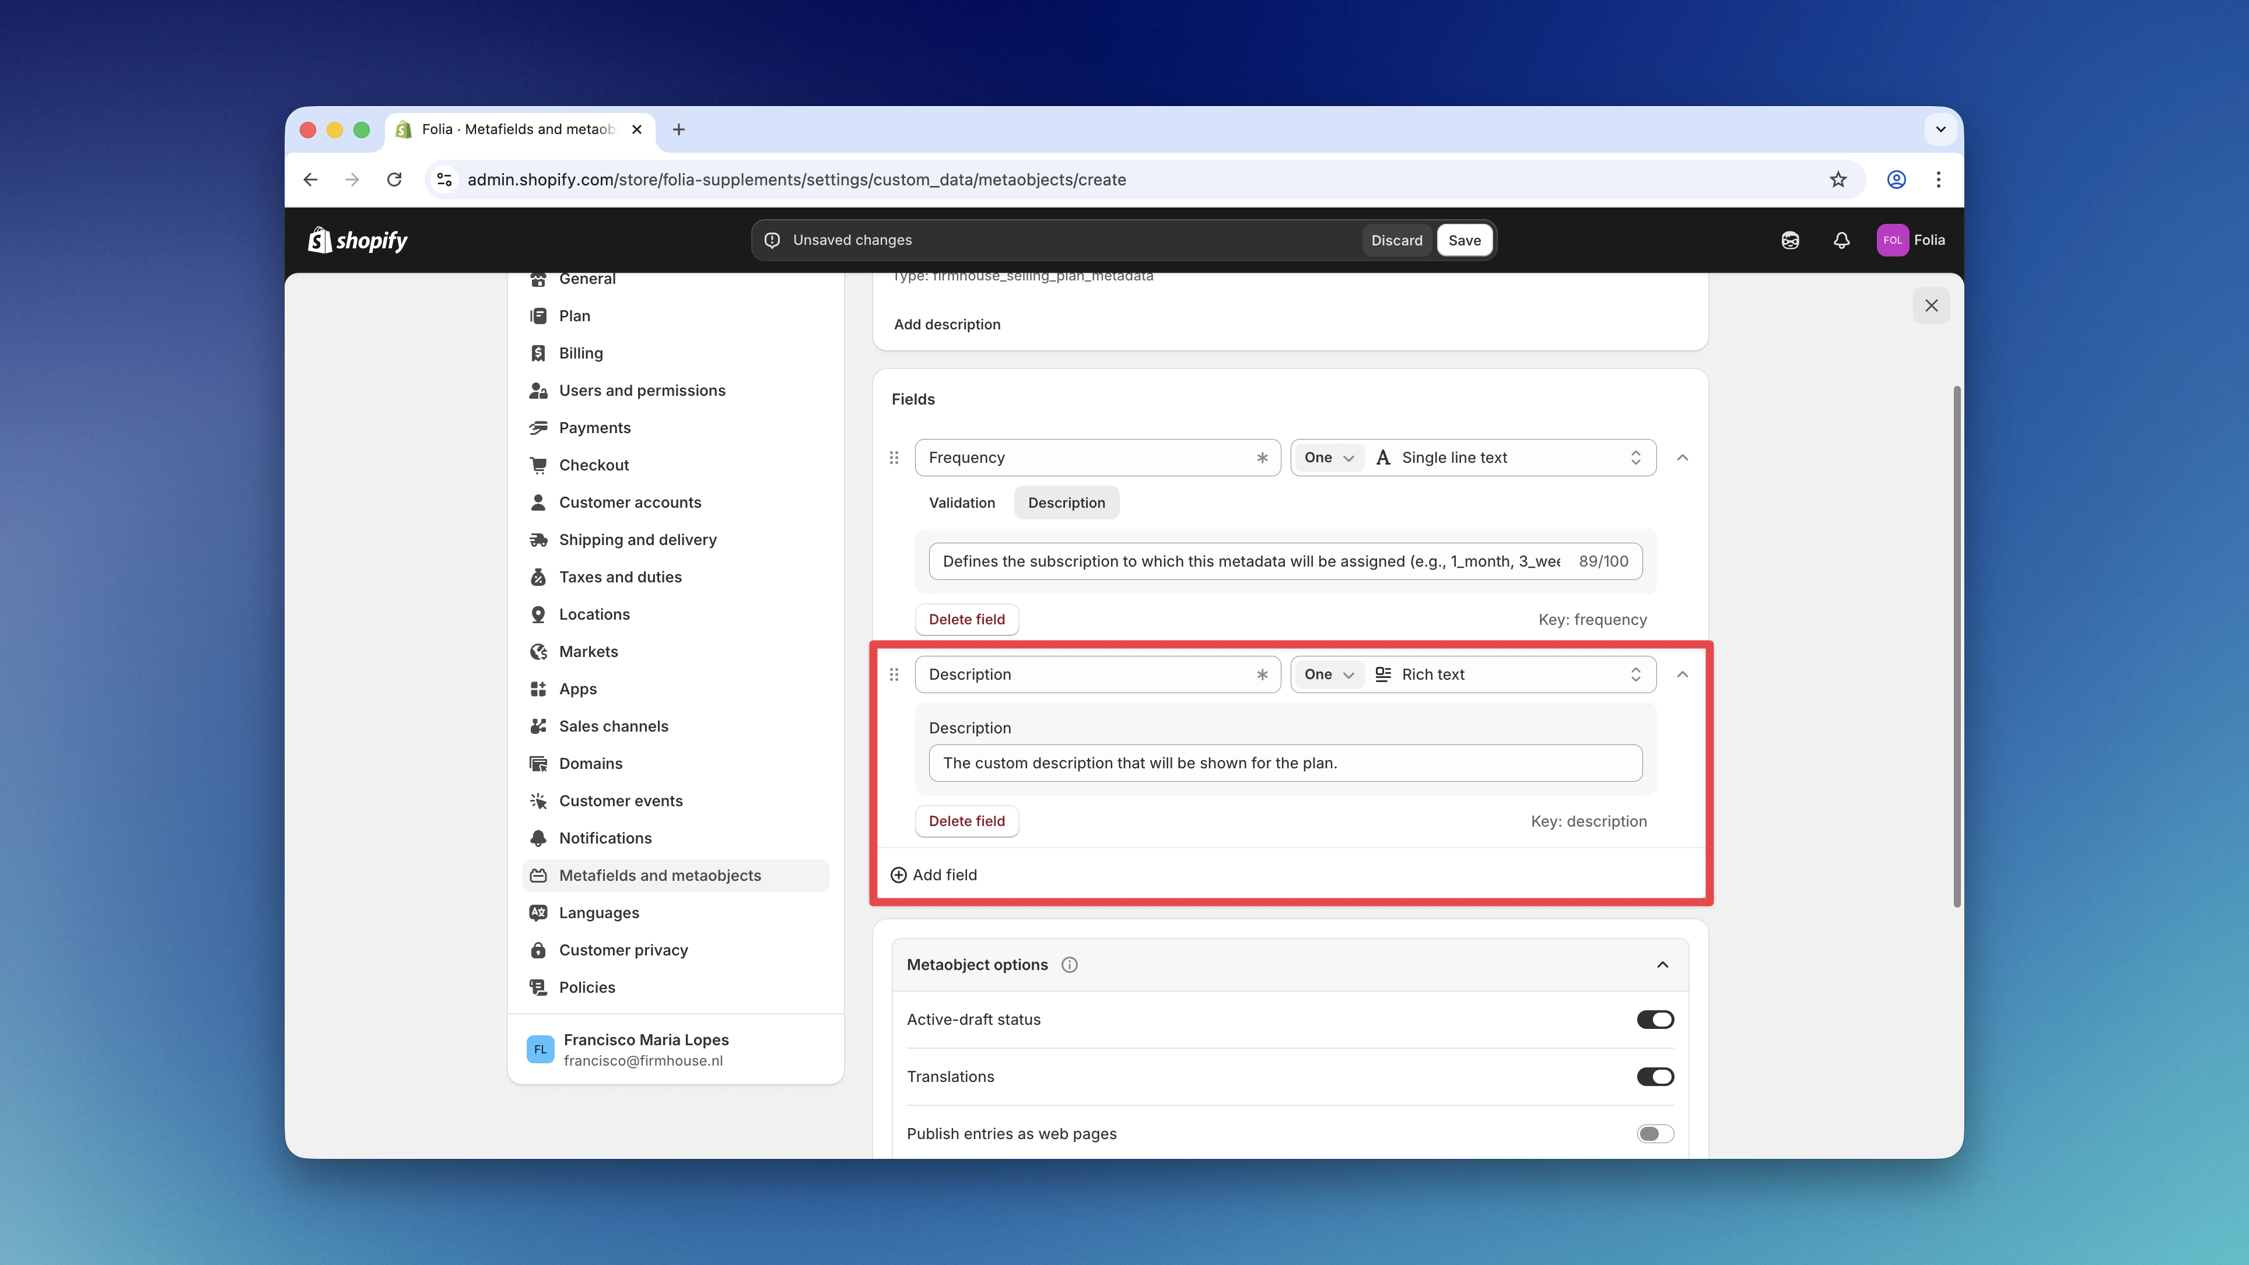
Task: Collapse the Metaobject options section
Action: coord(1662,964)
